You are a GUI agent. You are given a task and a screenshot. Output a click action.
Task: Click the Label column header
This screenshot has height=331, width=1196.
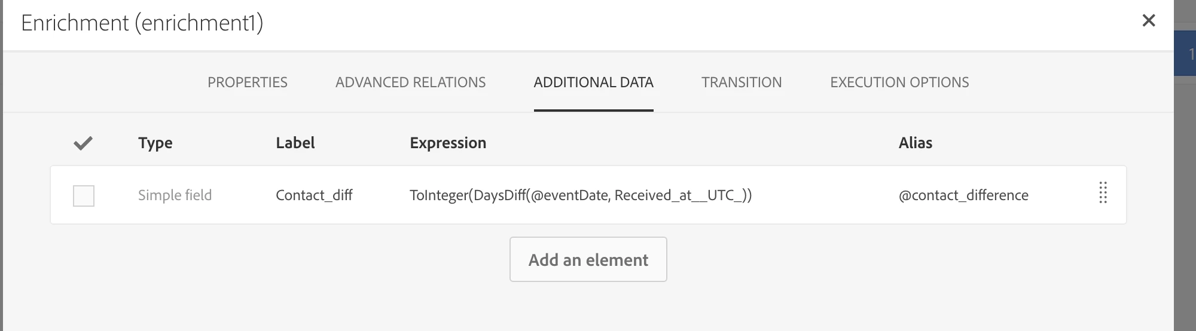click(295, 143)
